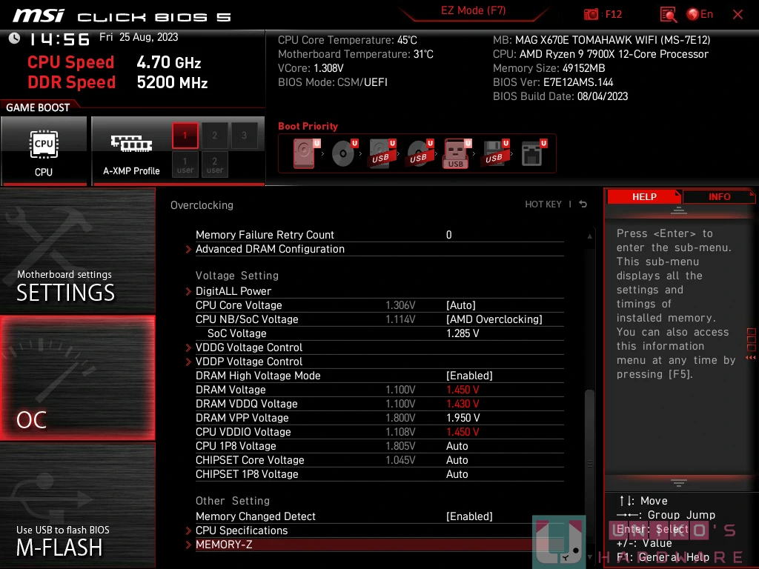The height and width of the screenshot is (569, 759).
Task: Click the back arrow next to HOT KEY
Action: coord(583,204)
